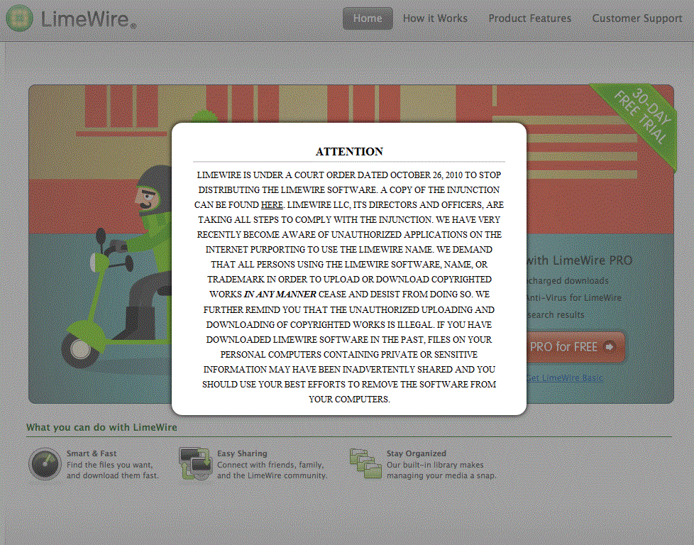Click 'Anti-Virus for LimeWire' feature text
The width and height of the screenshot is (694, 545).
(x=573, y=297)
